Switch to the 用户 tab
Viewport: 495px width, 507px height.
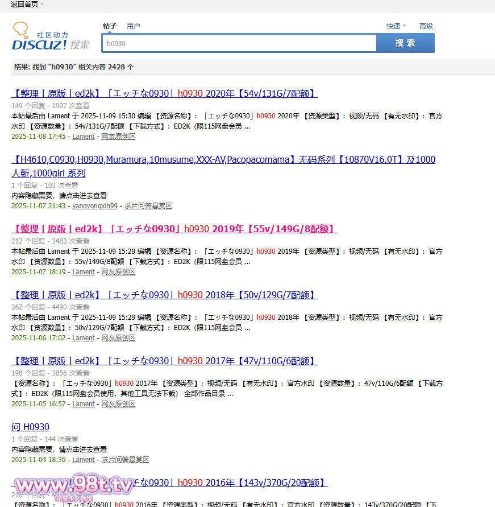tap(134, 26)
